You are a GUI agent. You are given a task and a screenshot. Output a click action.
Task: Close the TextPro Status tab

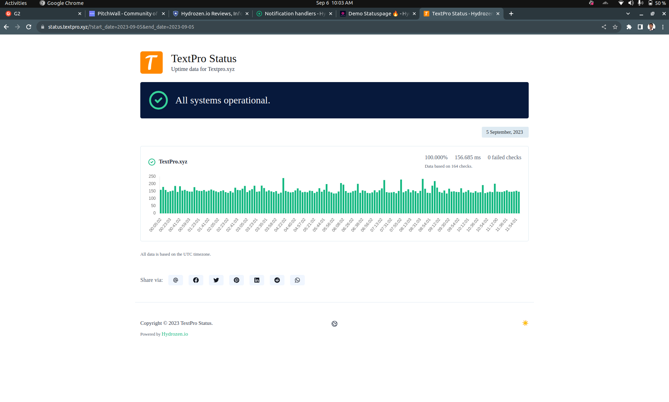(x=498, y=14)
